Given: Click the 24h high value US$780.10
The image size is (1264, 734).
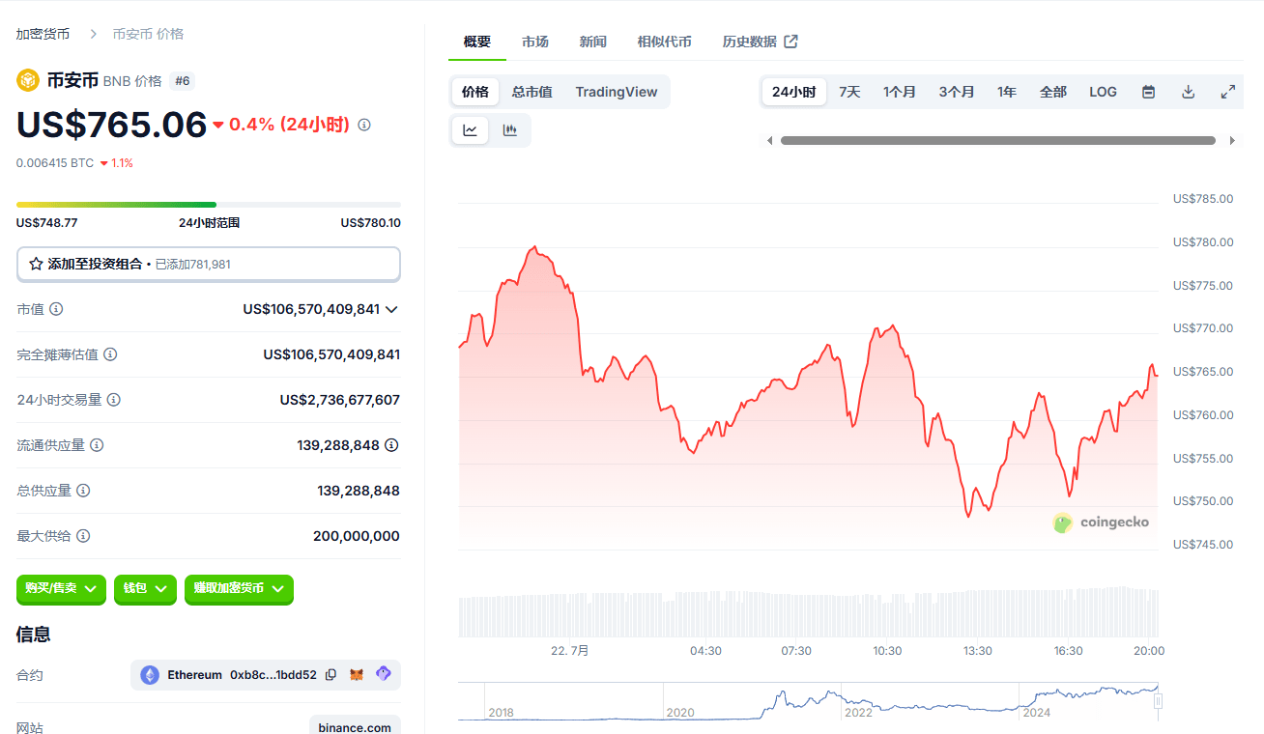Looking at the screenshot, I should (x=371, y=223).
